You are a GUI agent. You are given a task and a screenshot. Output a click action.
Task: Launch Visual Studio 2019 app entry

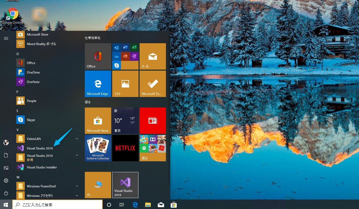47,148
